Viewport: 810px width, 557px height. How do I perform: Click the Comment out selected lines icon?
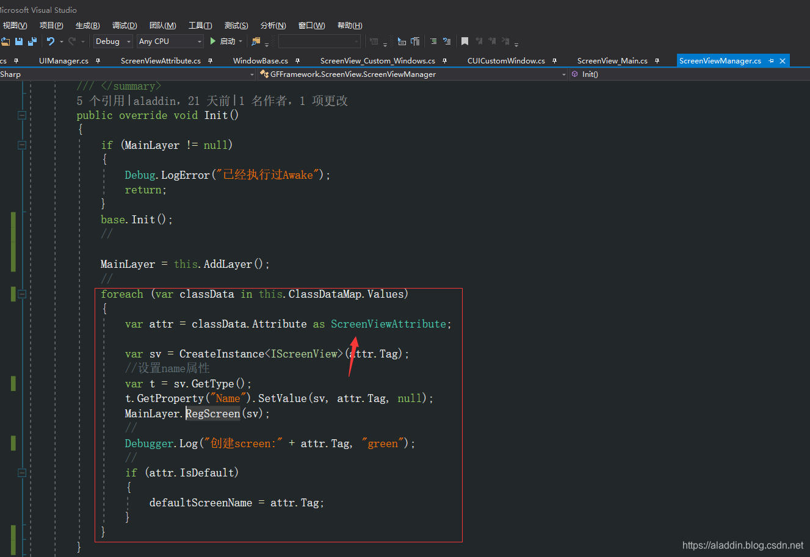pos(433,41)
